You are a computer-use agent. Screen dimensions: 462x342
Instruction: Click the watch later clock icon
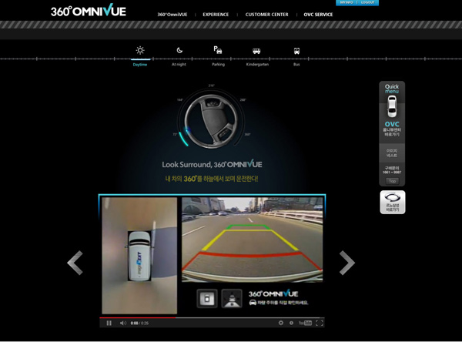point(291,324)
